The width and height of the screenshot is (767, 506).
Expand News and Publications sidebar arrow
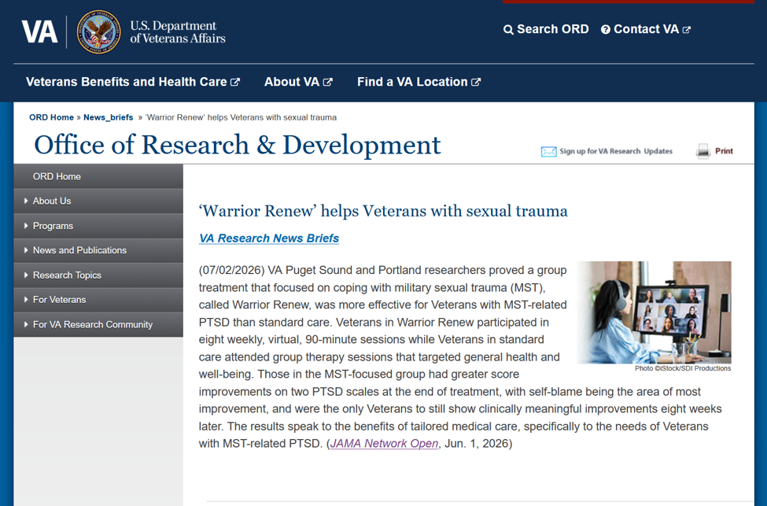tap(26, 250)
